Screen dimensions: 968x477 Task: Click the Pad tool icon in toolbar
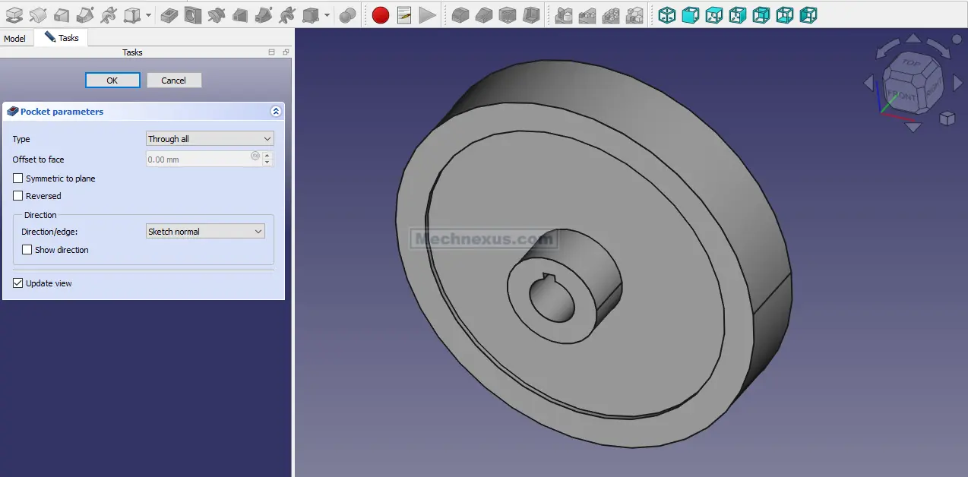[x=14, y=14]
